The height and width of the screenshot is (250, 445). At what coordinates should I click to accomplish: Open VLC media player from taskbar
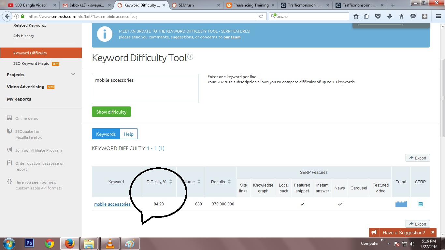(x=110, y=243)
